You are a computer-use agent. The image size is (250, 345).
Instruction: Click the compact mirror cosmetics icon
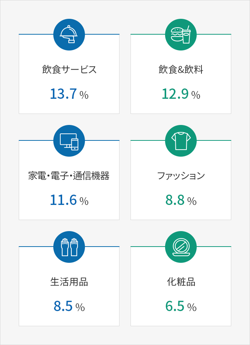[181, 247]
